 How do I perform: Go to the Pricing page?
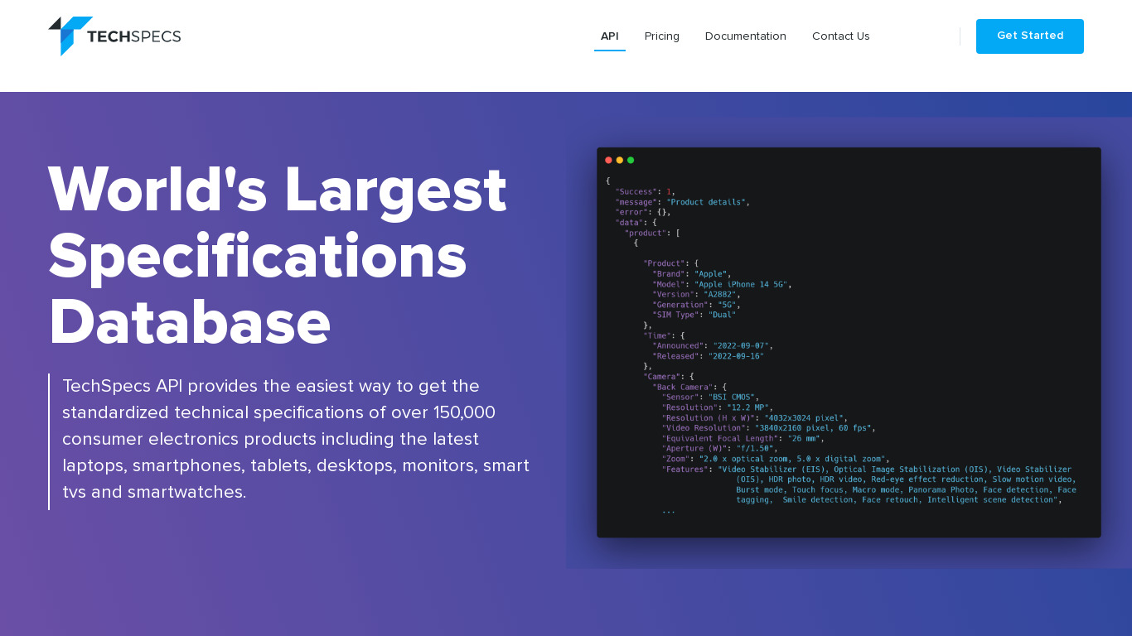click(662, 36)
